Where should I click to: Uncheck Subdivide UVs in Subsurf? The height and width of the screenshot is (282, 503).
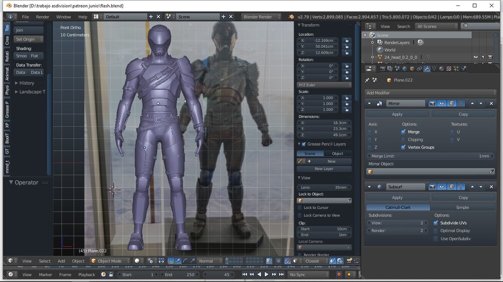[x=436, y=223]
